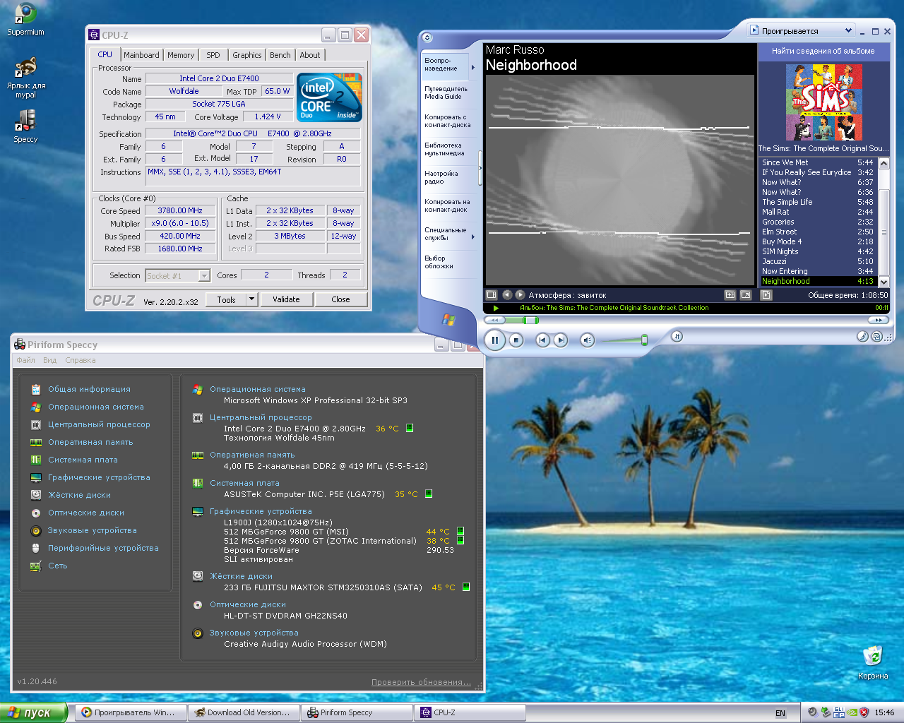Open 'Библиотека мультимедиа' in Media Player
The width and height of the screenshot is (904, 723).
point(444,149)
